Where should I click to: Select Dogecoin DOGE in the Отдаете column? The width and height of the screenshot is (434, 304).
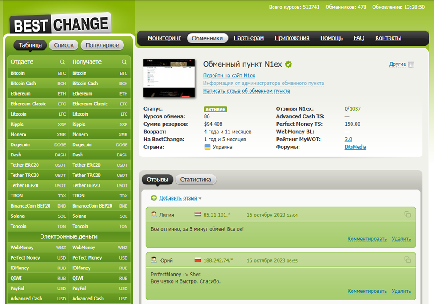38,145
